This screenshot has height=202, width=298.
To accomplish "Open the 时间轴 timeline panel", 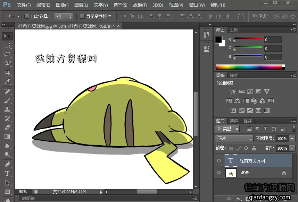I will [28, 199].
